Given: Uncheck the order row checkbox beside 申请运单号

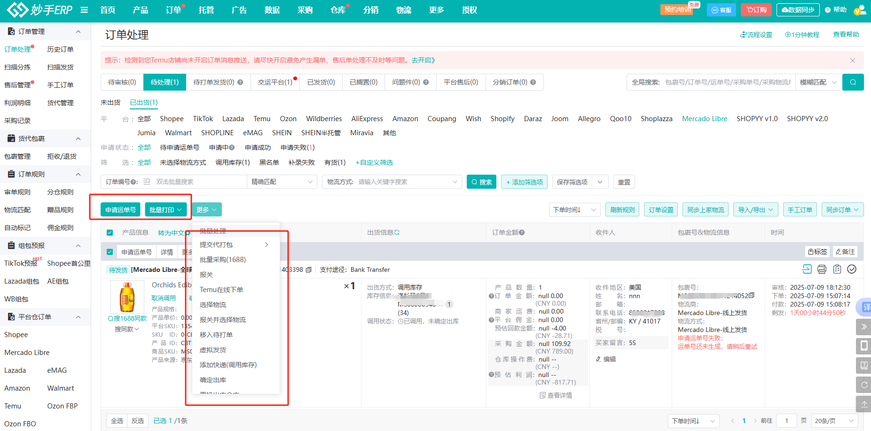Looking at the screenshot, I should tap(110, 252).
